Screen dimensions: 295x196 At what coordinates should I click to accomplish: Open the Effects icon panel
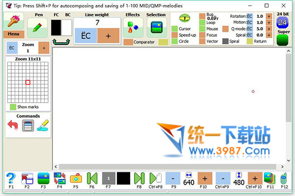133,28
